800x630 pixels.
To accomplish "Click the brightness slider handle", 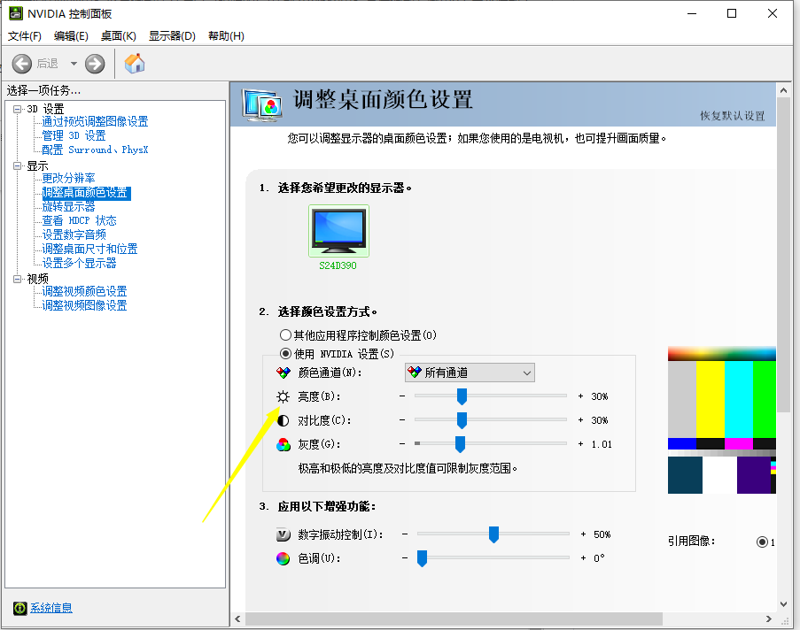I will 462,396.
